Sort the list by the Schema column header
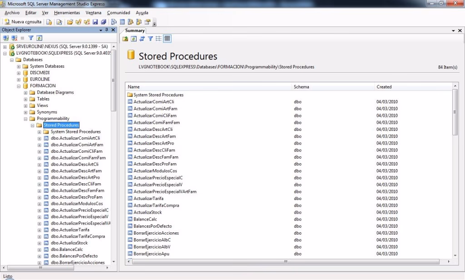This screenshot has width=465, height=280. tap(333, 87)
